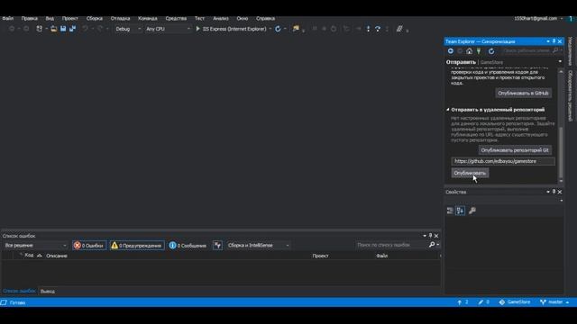Open the Файл menu
This screenshot has width=577, height=324.
(8, 18)
